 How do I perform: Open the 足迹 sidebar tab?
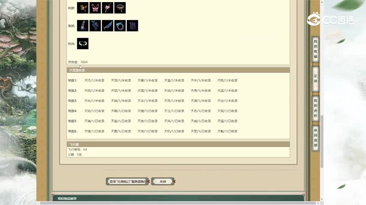(315, 79)
